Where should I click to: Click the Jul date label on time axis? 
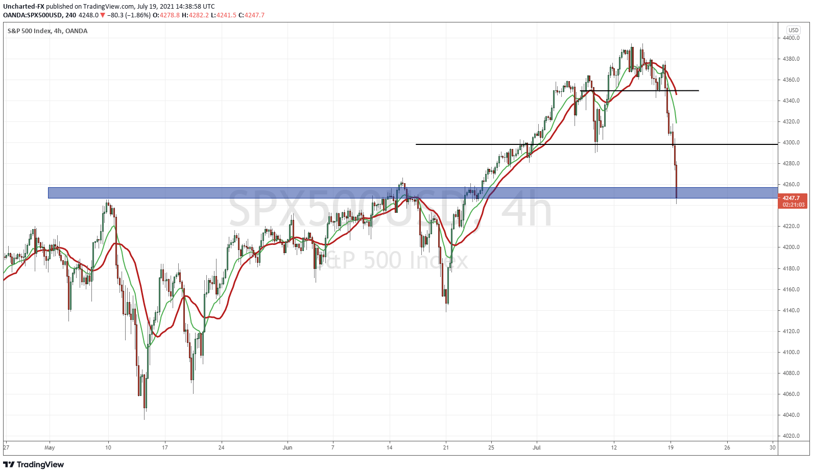537,447
